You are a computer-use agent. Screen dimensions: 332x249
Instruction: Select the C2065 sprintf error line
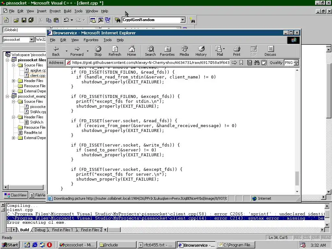pyautogui.click(x=165, y=214)
